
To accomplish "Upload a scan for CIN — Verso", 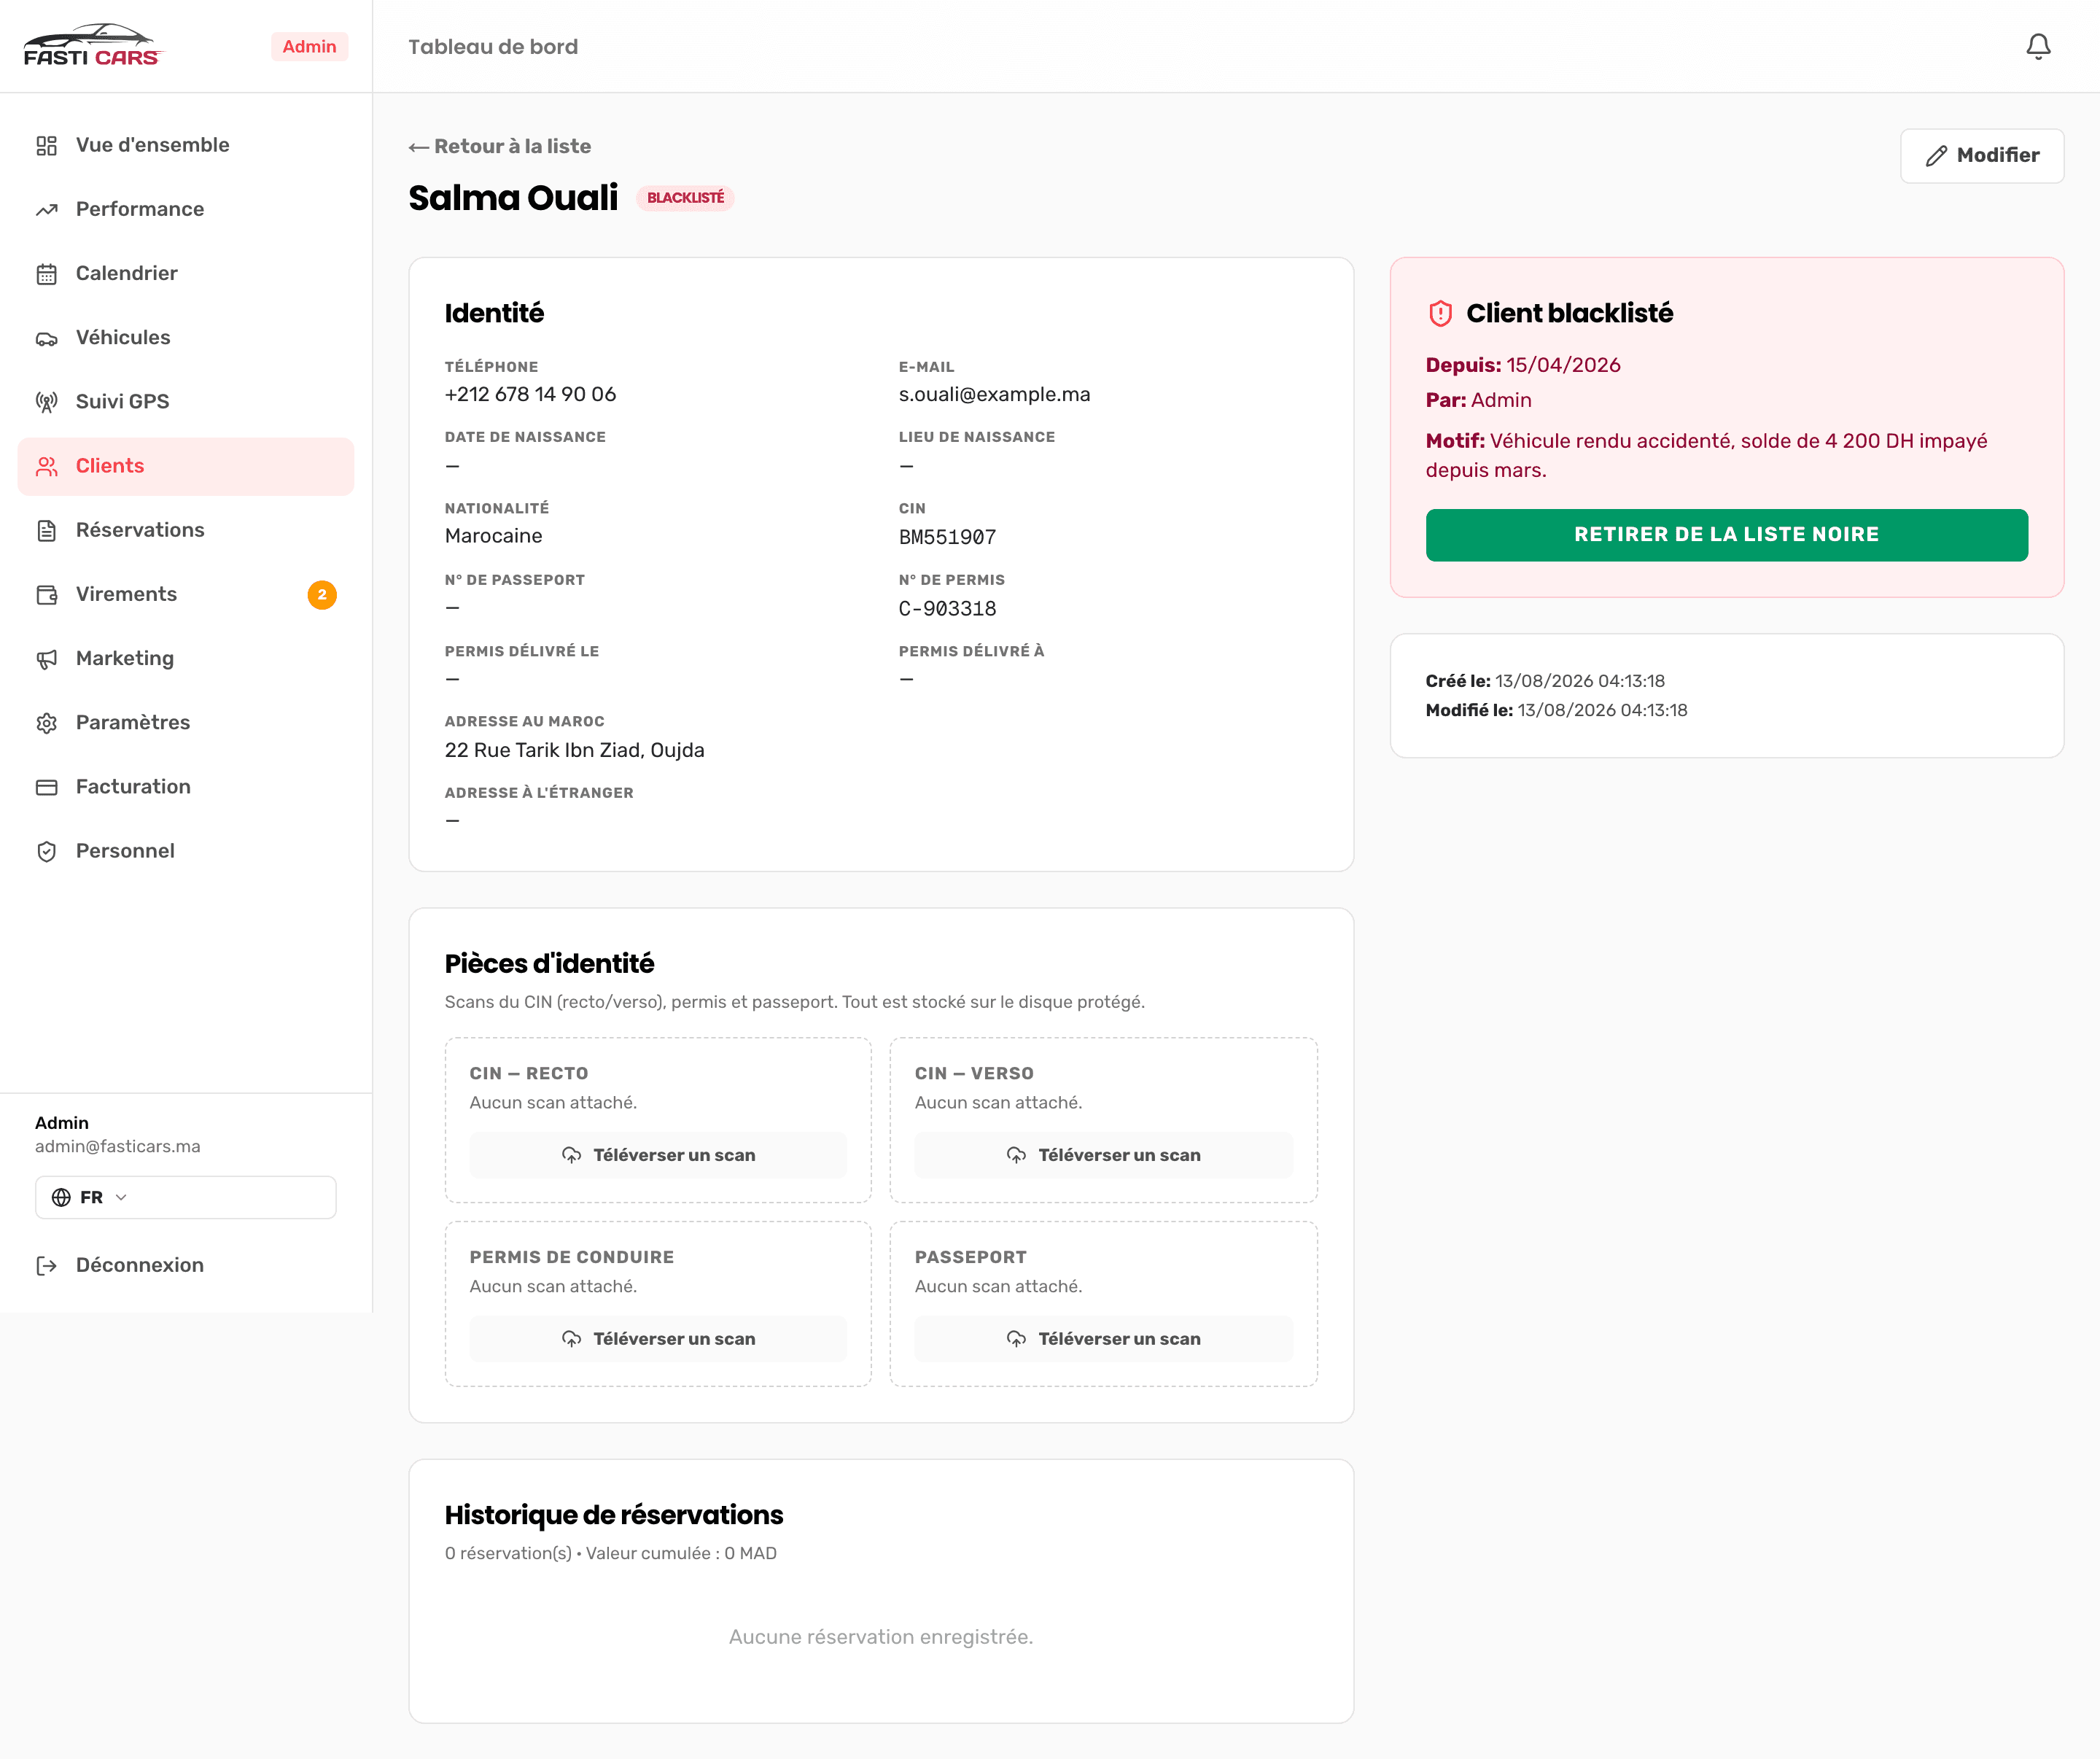I will 1103,1155.
